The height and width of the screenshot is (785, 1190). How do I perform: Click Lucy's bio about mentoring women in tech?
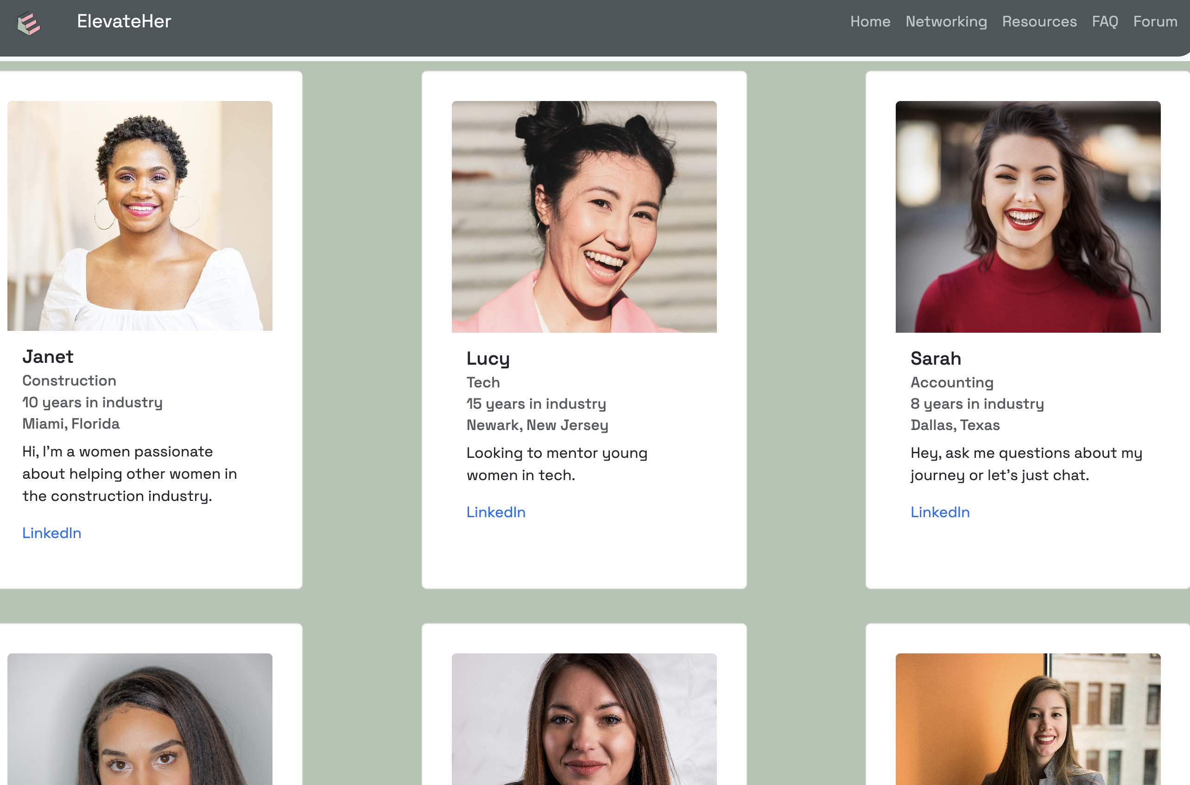(556, 463)
